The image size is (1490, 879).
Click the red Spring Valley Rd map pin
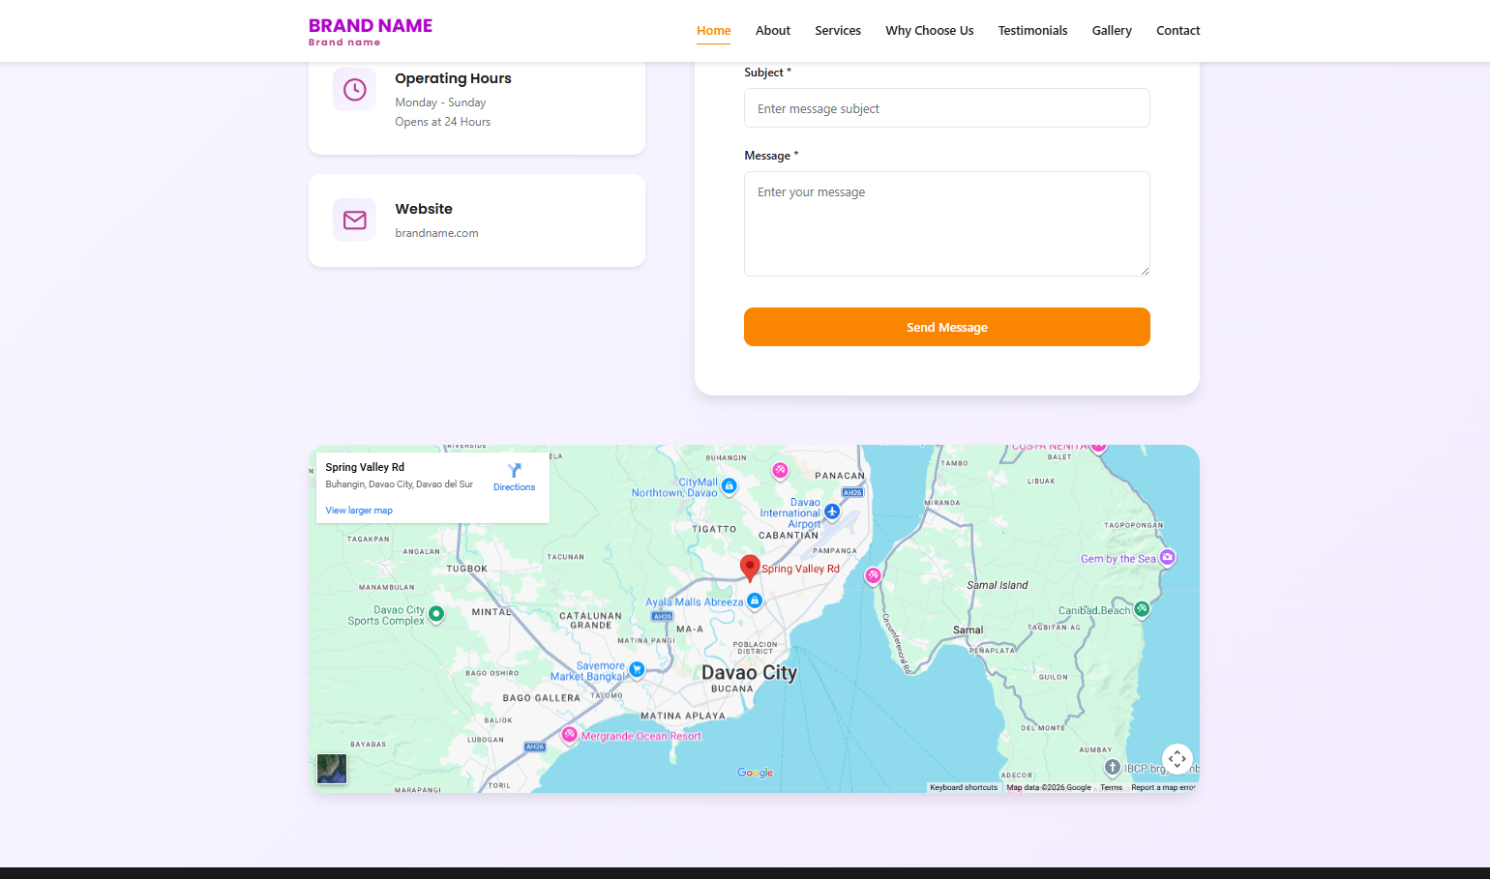pyautogui.click(x=749, y=567)
